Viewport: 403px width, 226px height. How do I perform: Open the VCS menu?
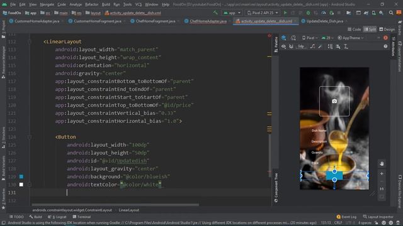(139, 4)
